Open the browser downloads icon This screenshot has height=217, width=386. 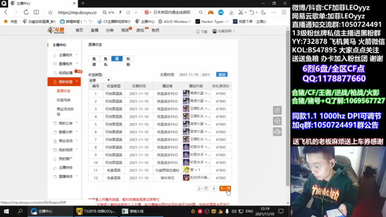231,13
